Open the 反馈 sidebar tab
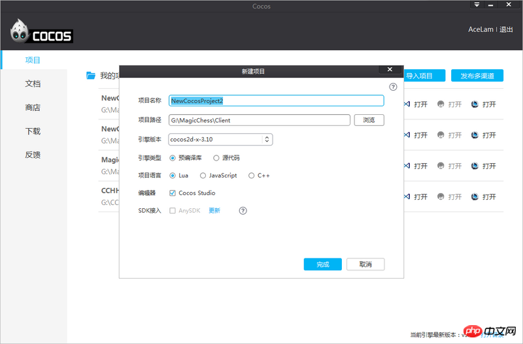The height and width of the screenshot is (344, 523). [33, 155]
